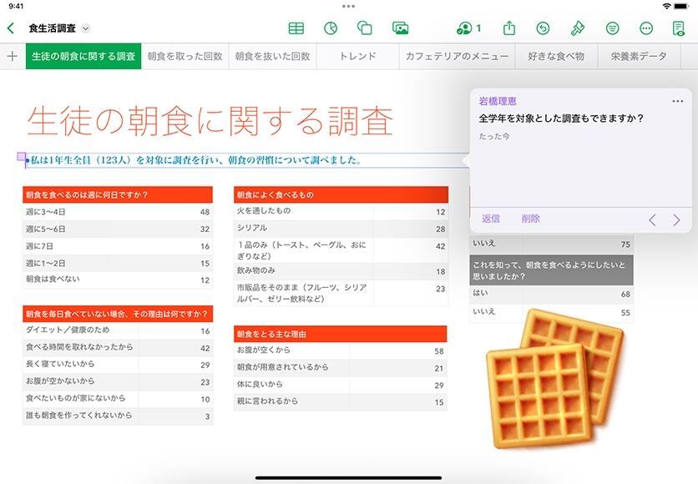Go to the next comment arrow
Viewport: 698px width, 484px height.
click(676, 220)
